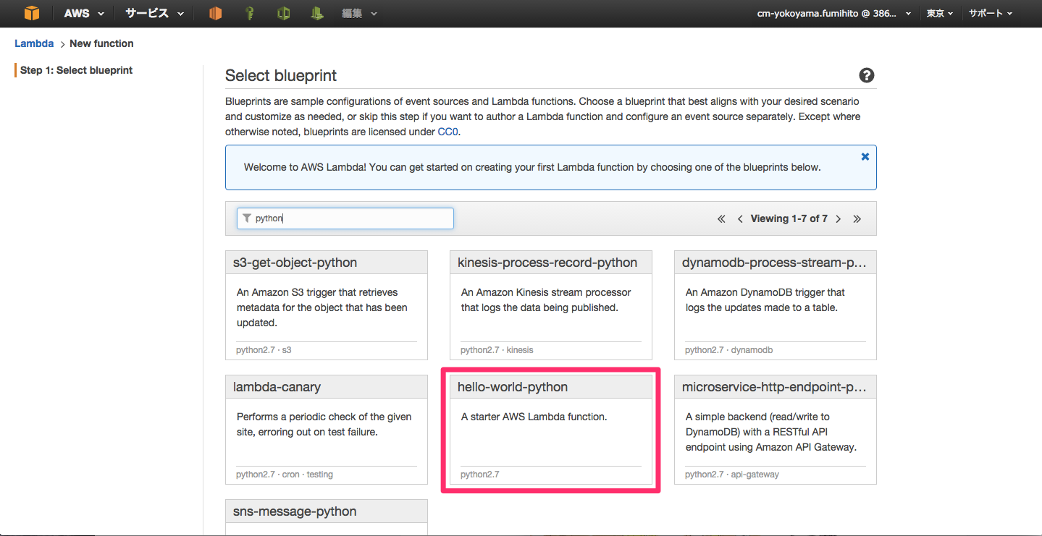This screenshot has height=536, width=1042.
Task: Choose the sns-message-python blueprint
Action: point(327,517)
